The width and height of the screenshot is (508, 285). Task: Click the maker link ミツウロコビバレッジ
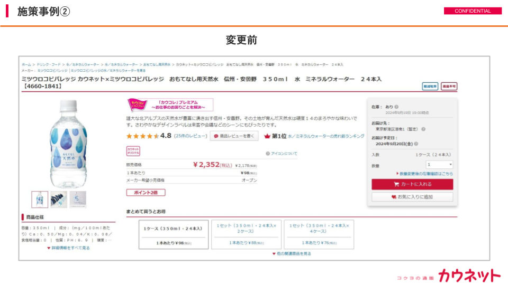click(52, 70)
